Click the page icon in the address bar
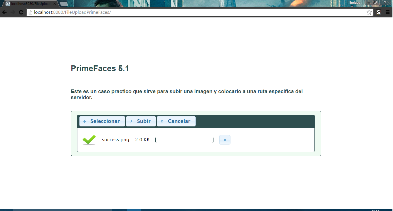Viewport: 393px width, 211px height. tap(30, 12)
